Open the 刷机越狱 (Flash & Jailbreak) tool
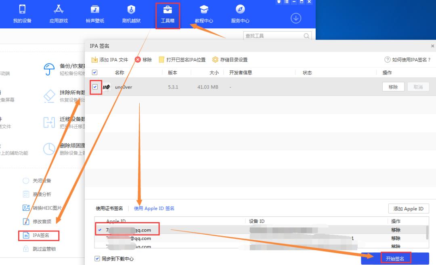The width and height of the screenshot is (436, 265). coord(131,13)
